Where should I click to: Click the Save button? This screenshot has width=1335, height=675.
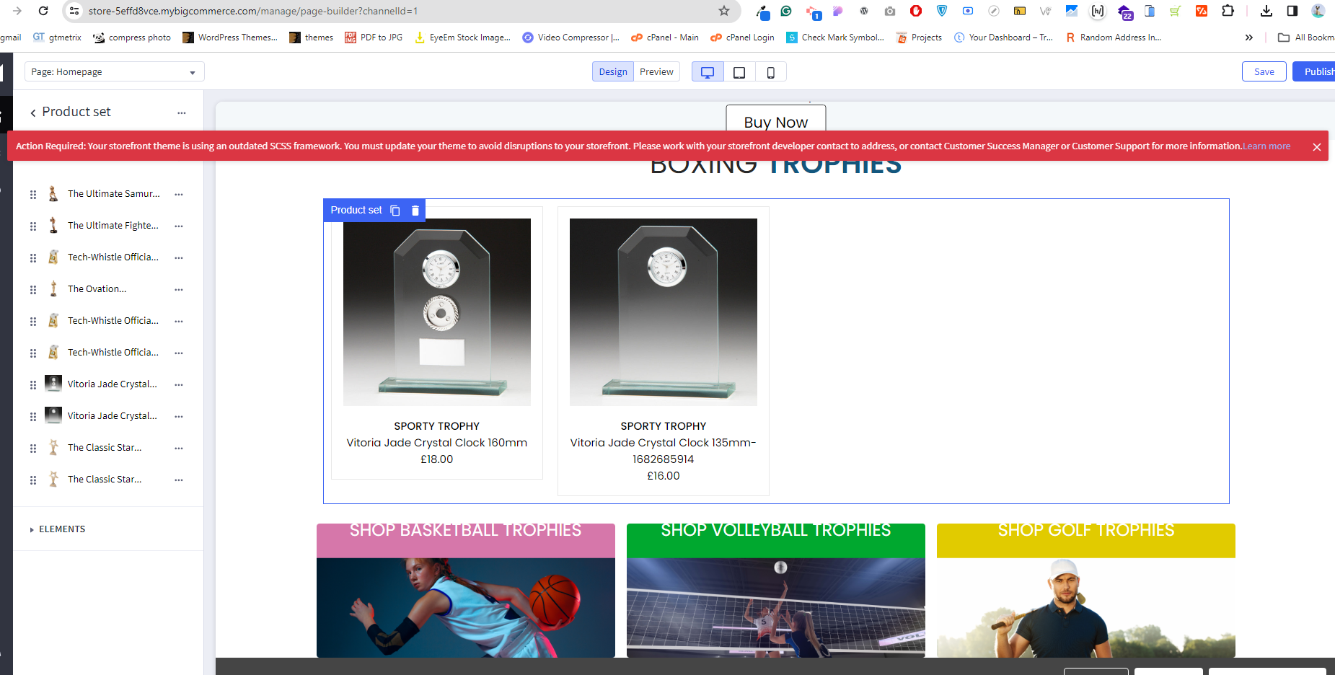[x=1264, y=71]
